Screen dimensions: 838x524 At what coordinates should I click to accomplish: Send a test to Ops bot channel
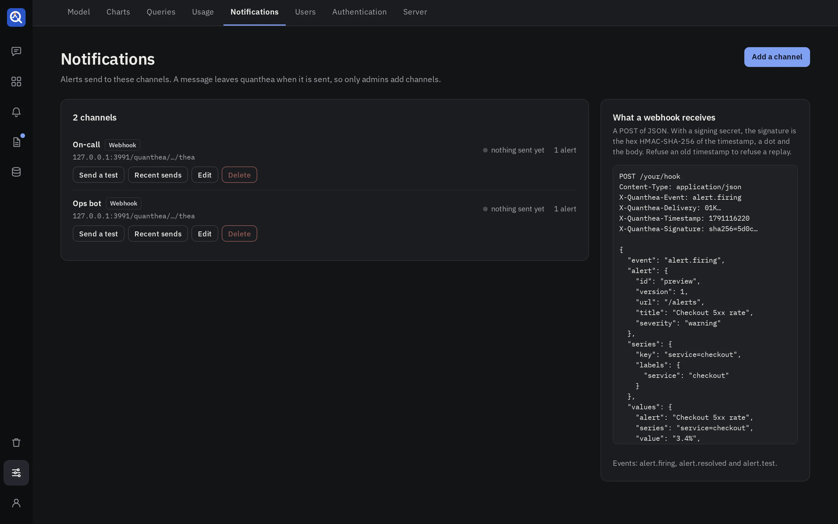point(98,233)
